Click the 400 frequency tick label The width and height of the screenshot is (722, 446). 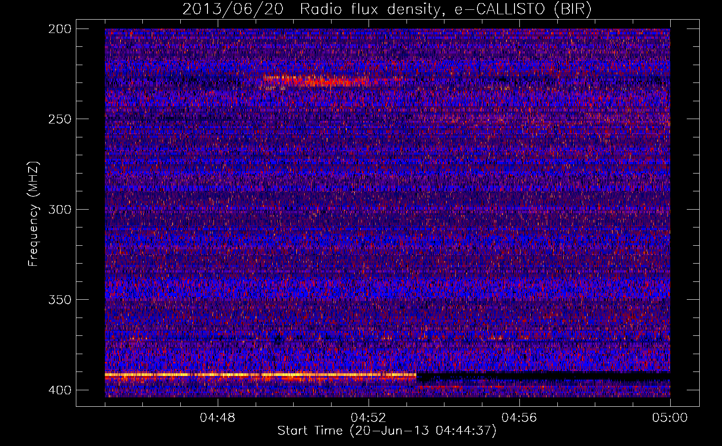tap(60, 390)
